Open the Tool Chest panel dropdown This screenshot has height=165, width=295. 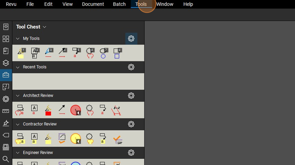(45, 27)
